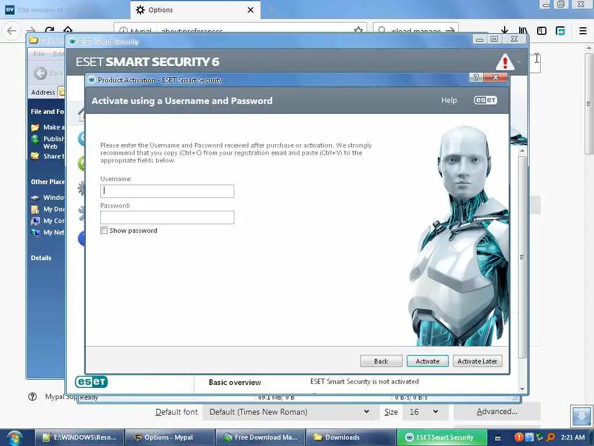This screenshot has width=594, height=446.
Task: Click the search go arrow in browser search box
Action: 450,30
